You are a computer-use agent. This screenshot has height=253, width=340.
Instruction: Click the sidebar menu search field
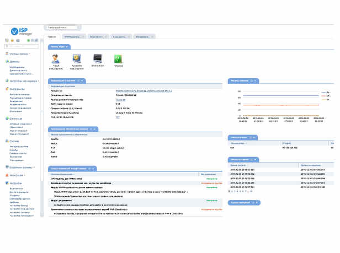tap(22, 46)
